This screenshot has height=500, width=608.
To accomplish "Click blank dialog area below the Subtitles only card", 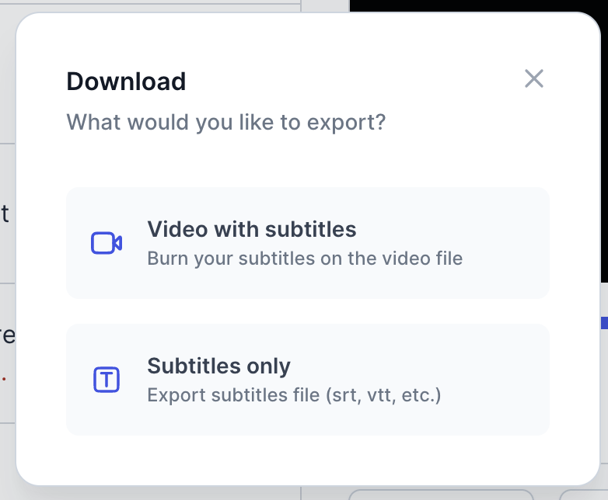I will coord(307,460).
